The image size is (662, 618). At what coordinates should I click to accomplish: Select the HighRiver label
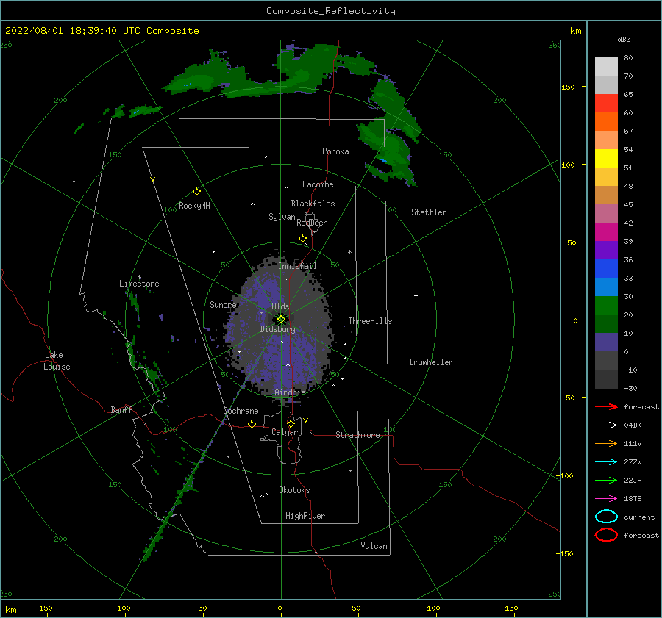(305, 516)
